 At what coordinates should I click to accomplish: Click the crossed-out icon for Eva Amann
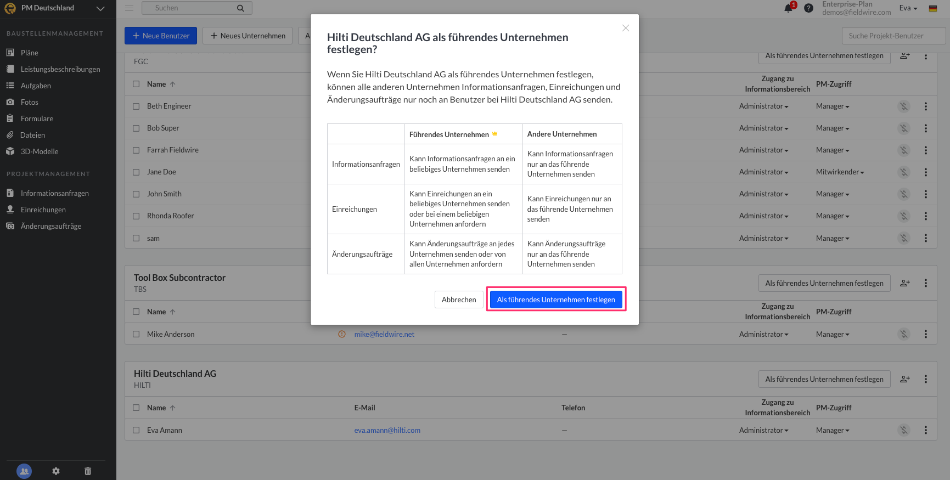pos(904,430)
